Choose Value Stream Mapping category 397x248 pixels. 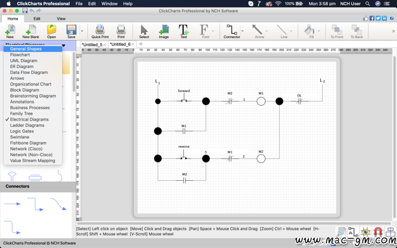[x=33, y=160]
